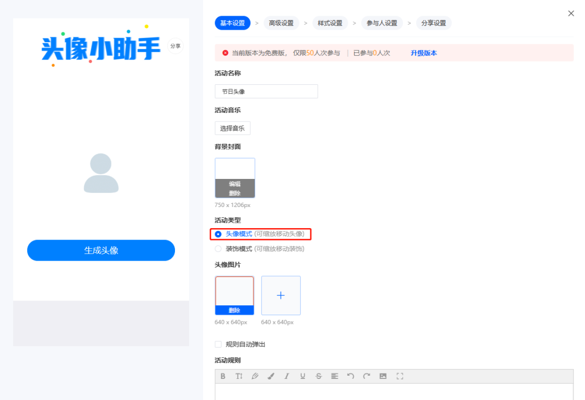
Task: Click 选择音乐 button
Action: coord(232,128)
